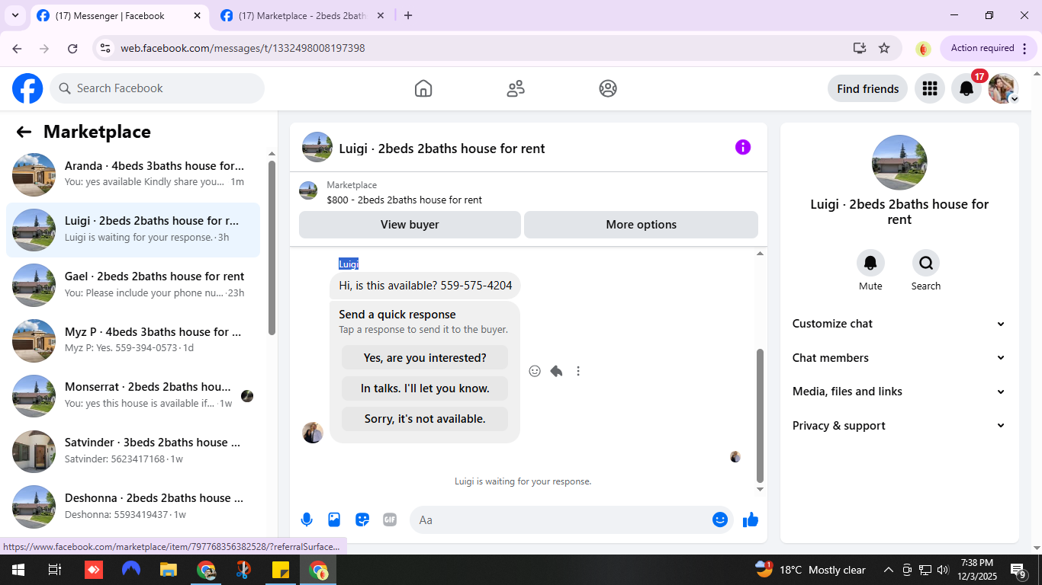
Task: Open Sticky Notes from taskbar
Action: pyautogui.click(x=281, y=570)
